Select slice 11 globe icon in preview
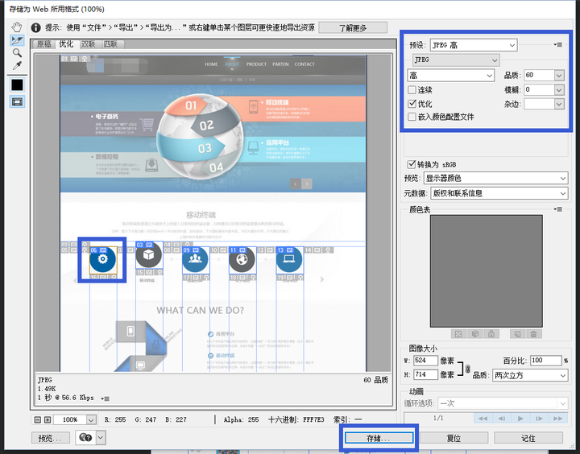This screenshot has height=454, width=580. pos(242,259)
